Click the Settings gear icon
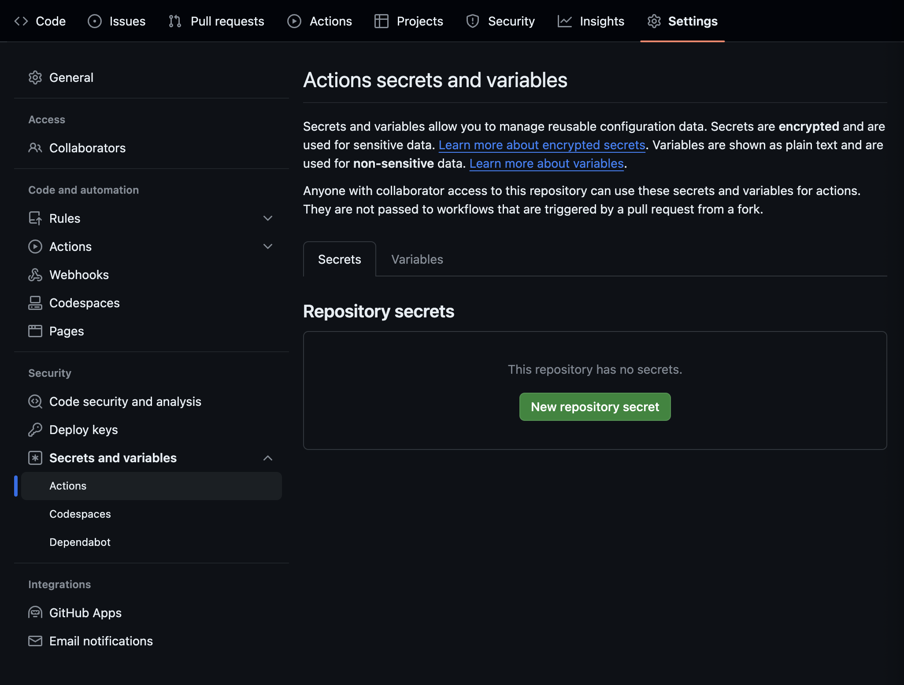904x685 pixels. click(x=655, y=21)
